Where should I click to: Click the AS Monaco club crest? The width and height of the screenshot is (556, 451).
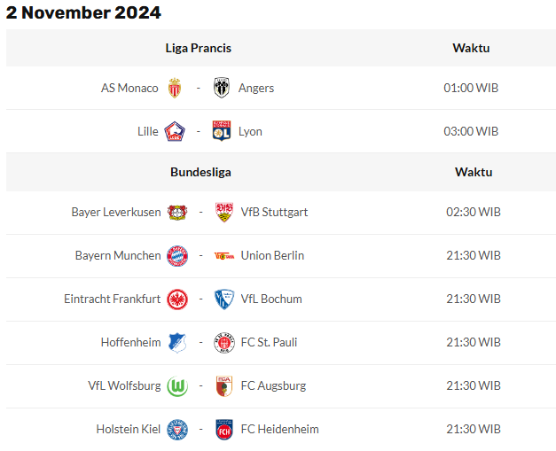[175, 88]
